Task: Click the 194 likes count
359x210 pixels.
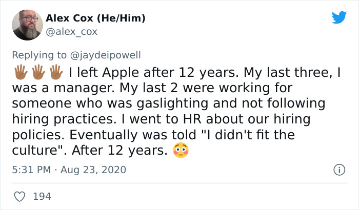Action: (x=42, y=196)
